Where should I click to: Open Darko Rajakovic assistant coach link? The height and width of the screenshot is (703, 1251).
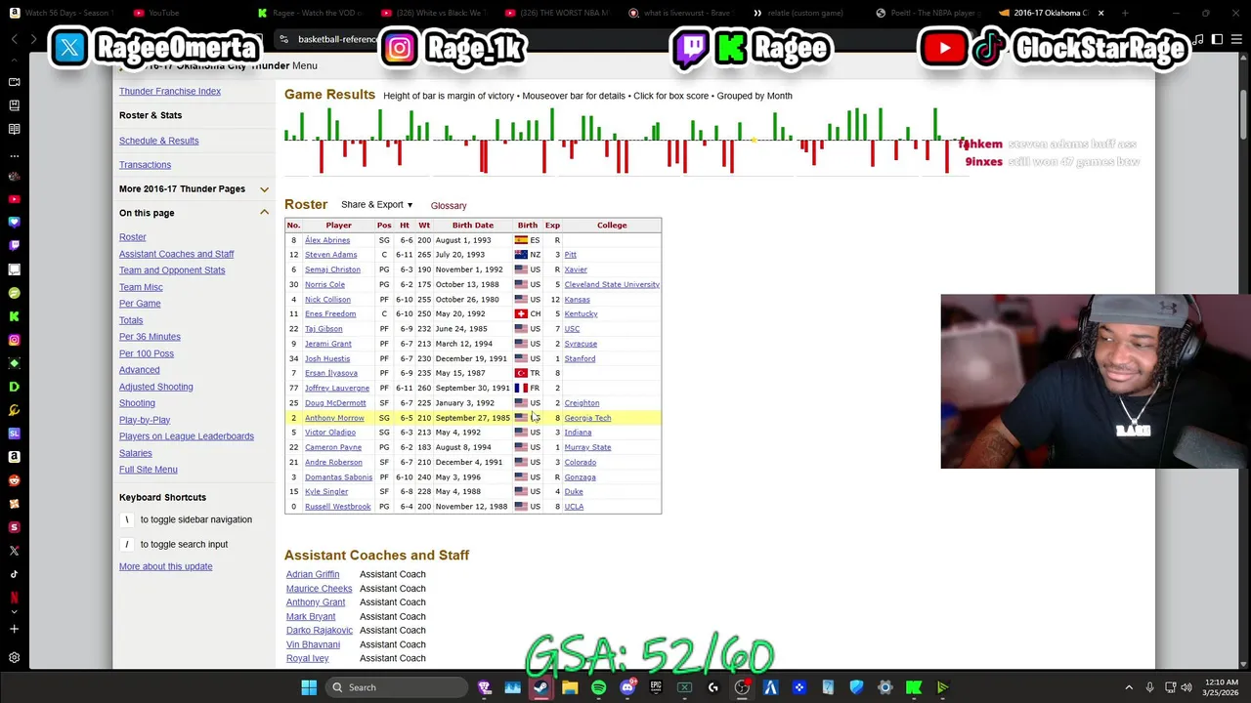[x=320, y=631]
